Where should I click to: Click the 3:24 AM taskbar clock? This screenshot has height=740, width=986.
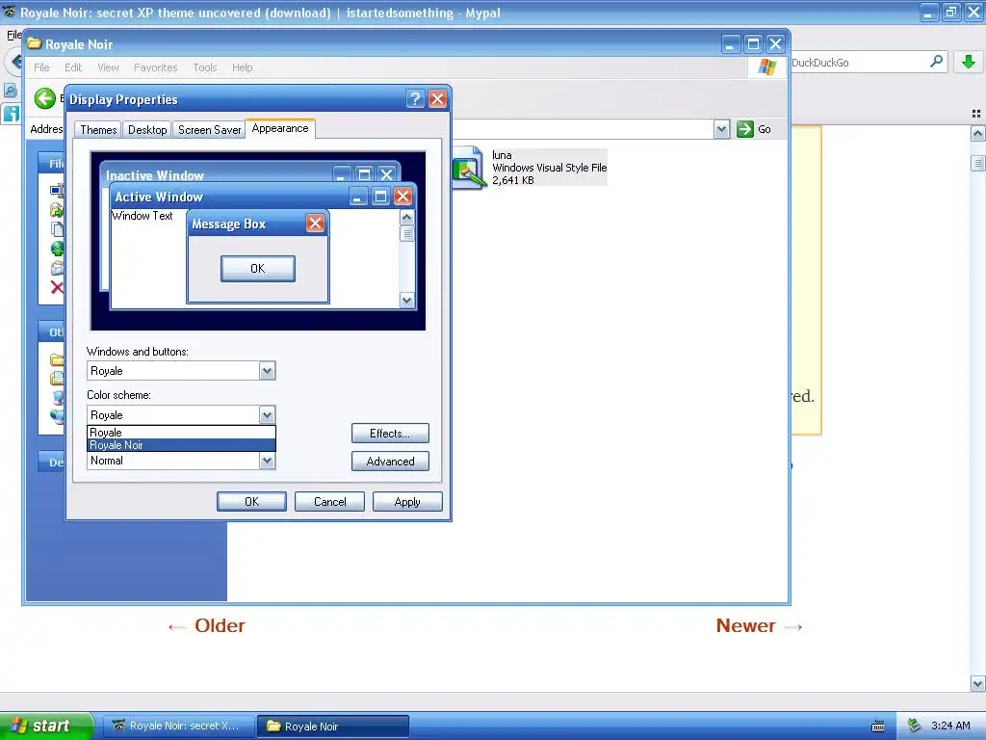coord(950,726)
